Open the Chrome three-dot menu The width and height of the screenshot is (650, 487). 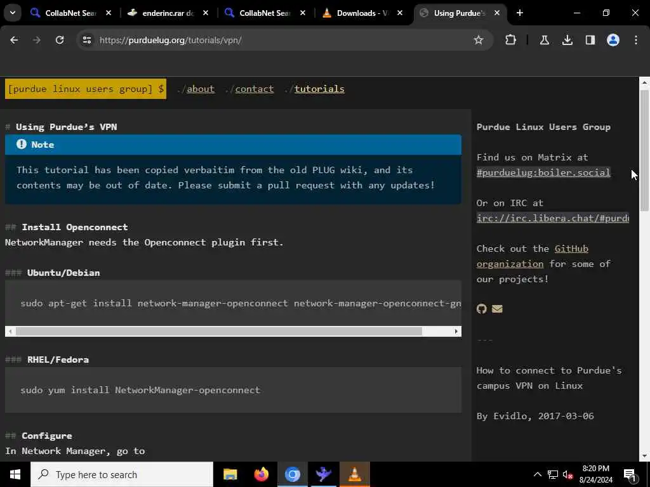coord(636,40)
